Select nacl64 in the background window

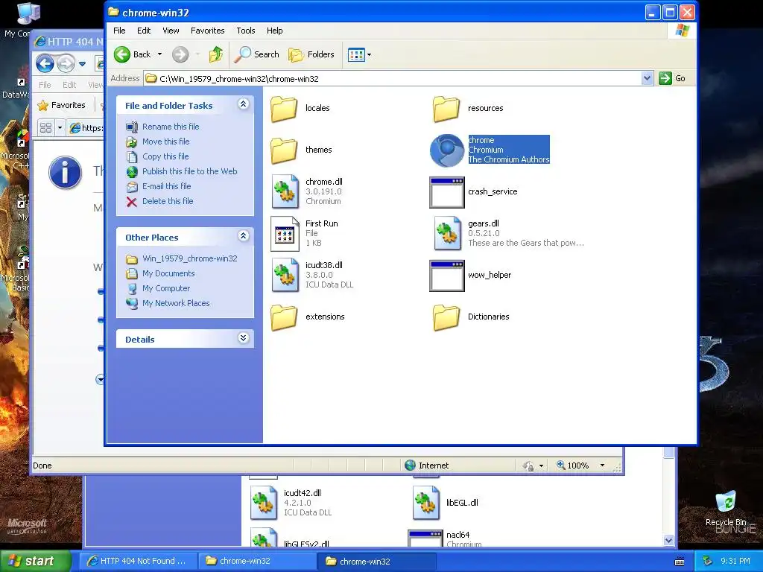425,538
